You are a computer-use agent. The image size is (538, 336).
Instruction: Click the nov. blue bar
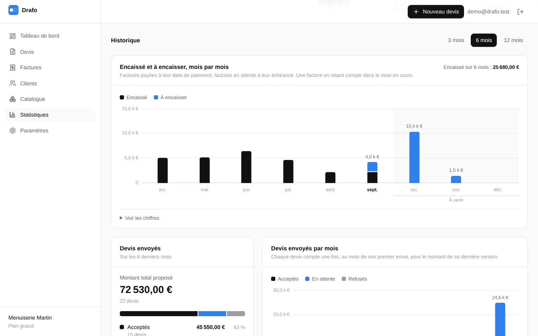coord(456,179)
